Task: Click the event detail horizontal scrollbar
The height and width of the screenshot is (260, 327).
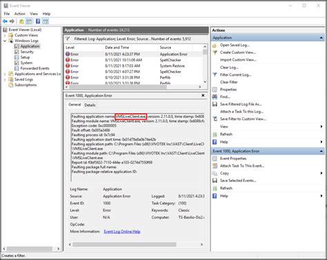Action: click(136, 244)
